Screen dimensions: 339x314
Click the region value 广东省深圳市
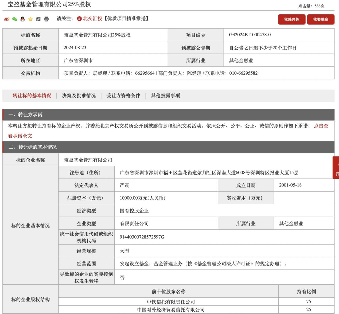78,61
